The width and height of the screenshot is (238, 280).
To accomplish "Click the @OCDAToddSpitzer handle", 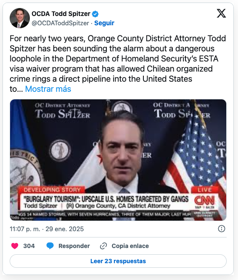I will [x=60, y=23].
